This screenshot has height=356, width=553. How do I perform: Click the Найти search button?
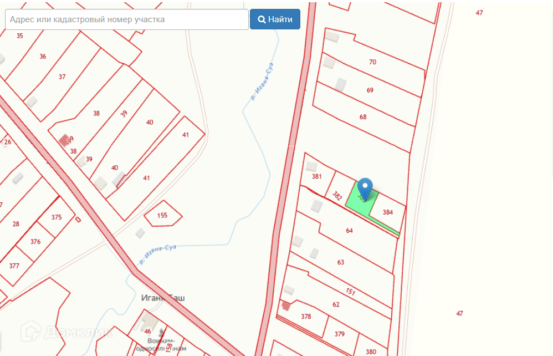[275, 19]
